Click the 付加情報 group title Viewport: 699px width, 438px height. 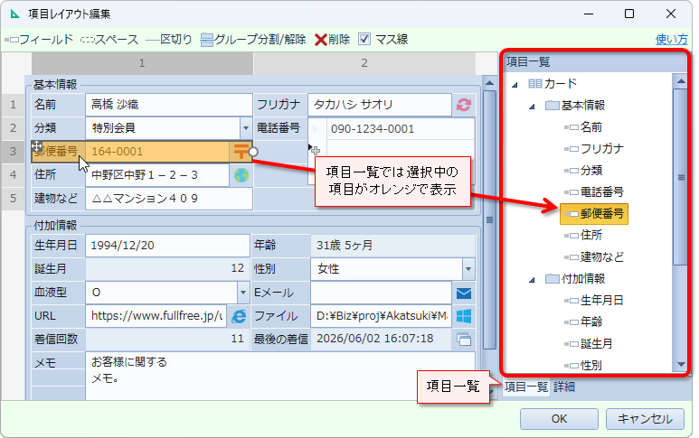point(55,225)
